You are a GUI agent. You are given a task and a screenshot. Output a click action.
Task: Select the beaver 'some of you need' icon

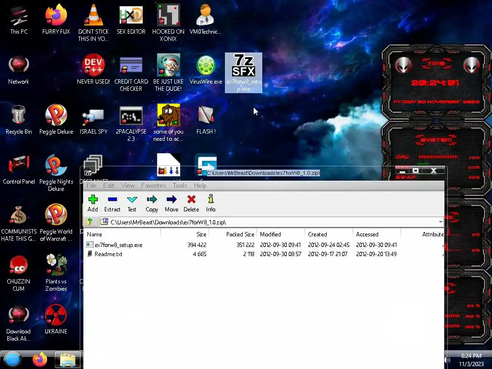(x=168, y=123)
